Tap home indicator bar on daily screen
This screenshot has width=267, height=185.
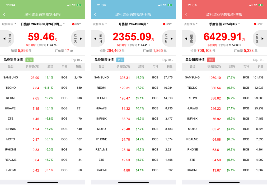tap(43, 182)
